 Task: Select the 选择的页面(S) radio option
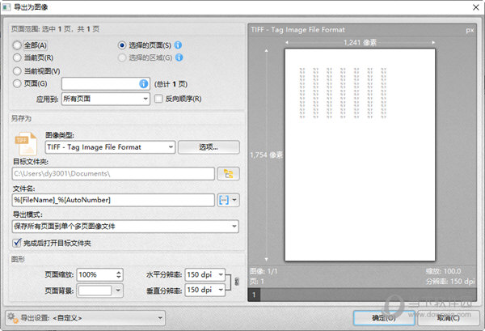pyautogui.click(x=122, y=45)
